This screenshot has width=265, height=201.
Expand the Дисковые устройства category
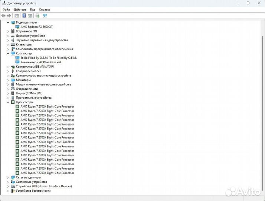pyautogui.click(x=8, y=36)
